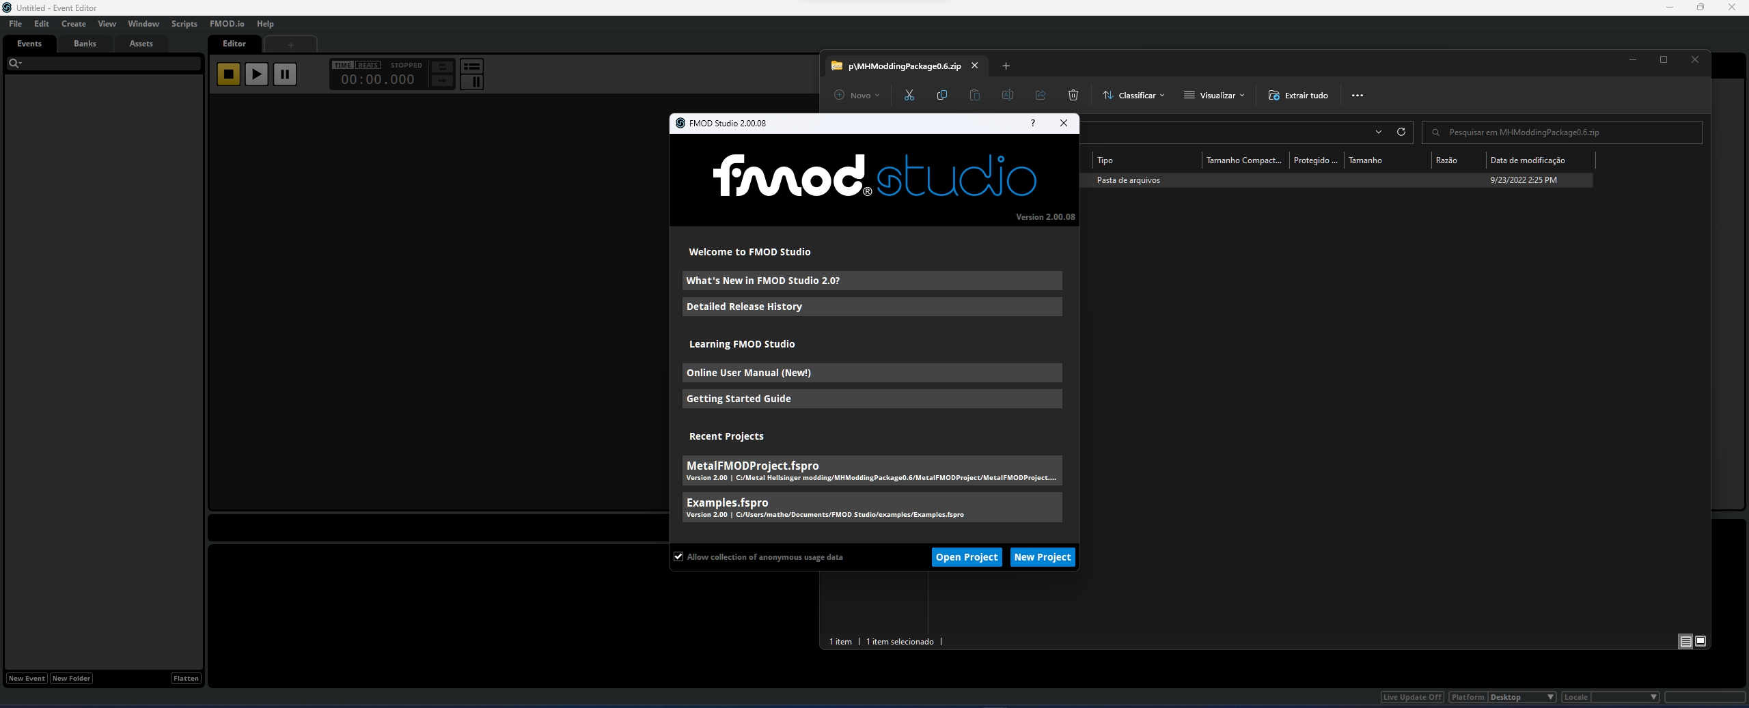This screenshot has height=708, width=1749.
Task: Click the help question mark in FMOD dialog
Action: click(1033, 124)
